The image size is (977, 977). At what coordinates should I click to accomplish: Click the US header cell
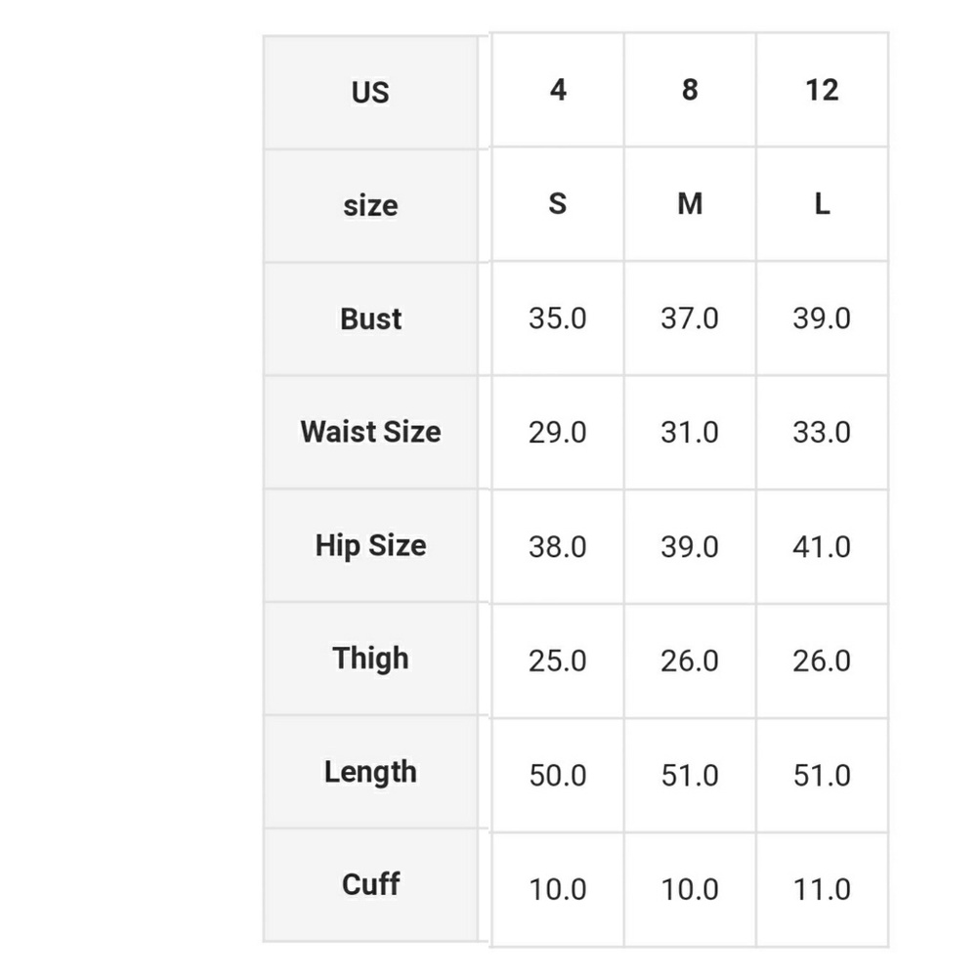tap(370, 92)
